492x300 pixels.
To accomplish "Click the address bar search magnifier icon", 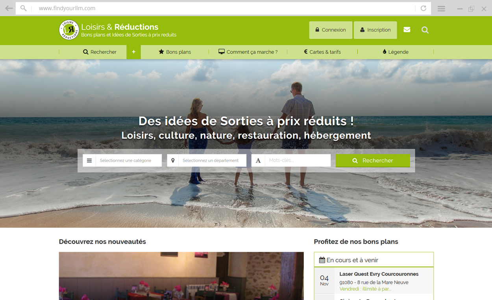I will pos(24,8).
